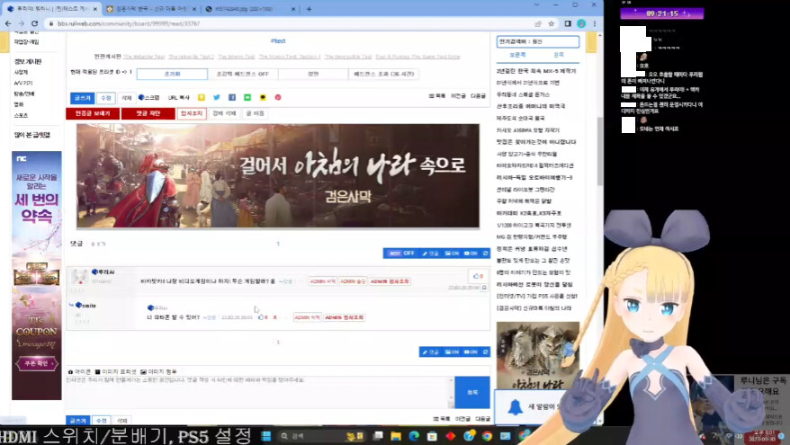Click ADMIN 임시조치 on the smile reply
Image resolution: width=790 pixels, height=445 pixels.
(x=344, y=317)
